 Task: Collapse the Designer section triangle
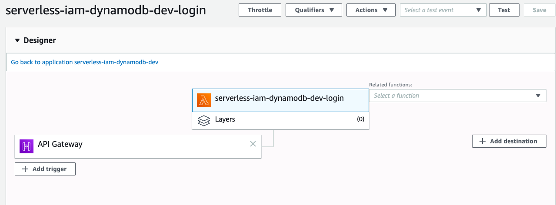point(17,40)
